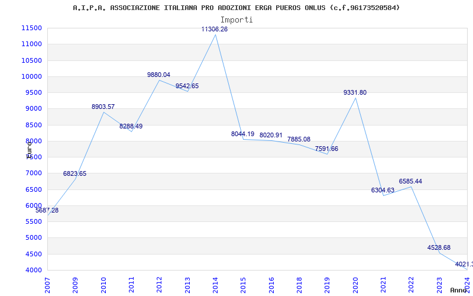Click the 2020 x-axis year label

(x=355, y=285)
